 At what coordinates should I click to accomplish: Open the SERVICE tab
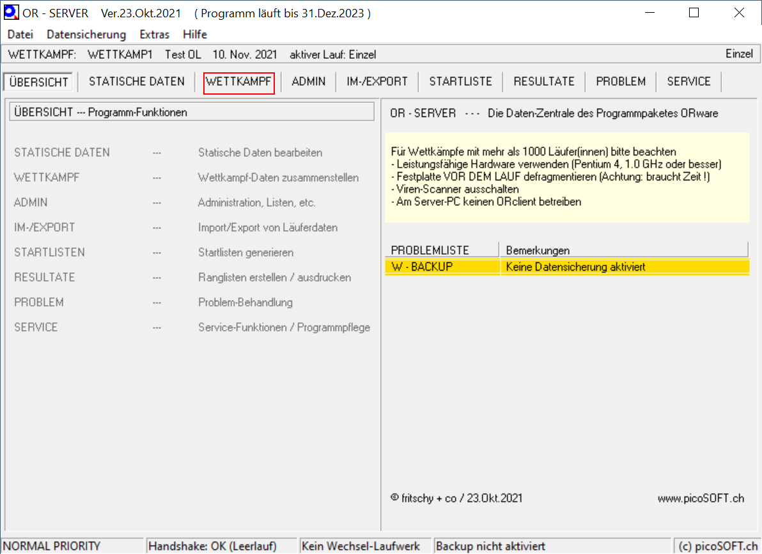tap(688, 82)
